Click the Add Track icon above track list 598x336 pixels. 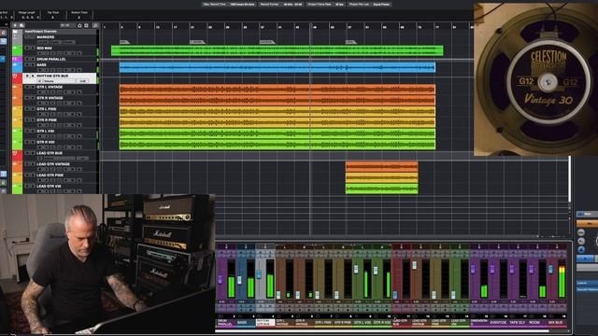15,25
